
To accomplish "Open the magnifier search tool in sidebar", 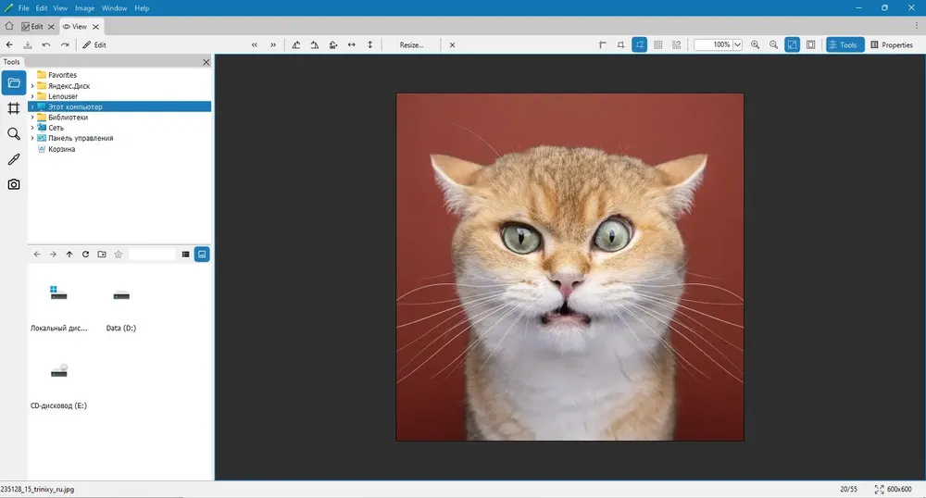I will [14, 134].
